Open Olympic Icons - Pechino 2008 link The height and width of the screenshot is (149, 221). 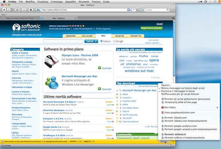pyautogui.click(x=80, y=55)
